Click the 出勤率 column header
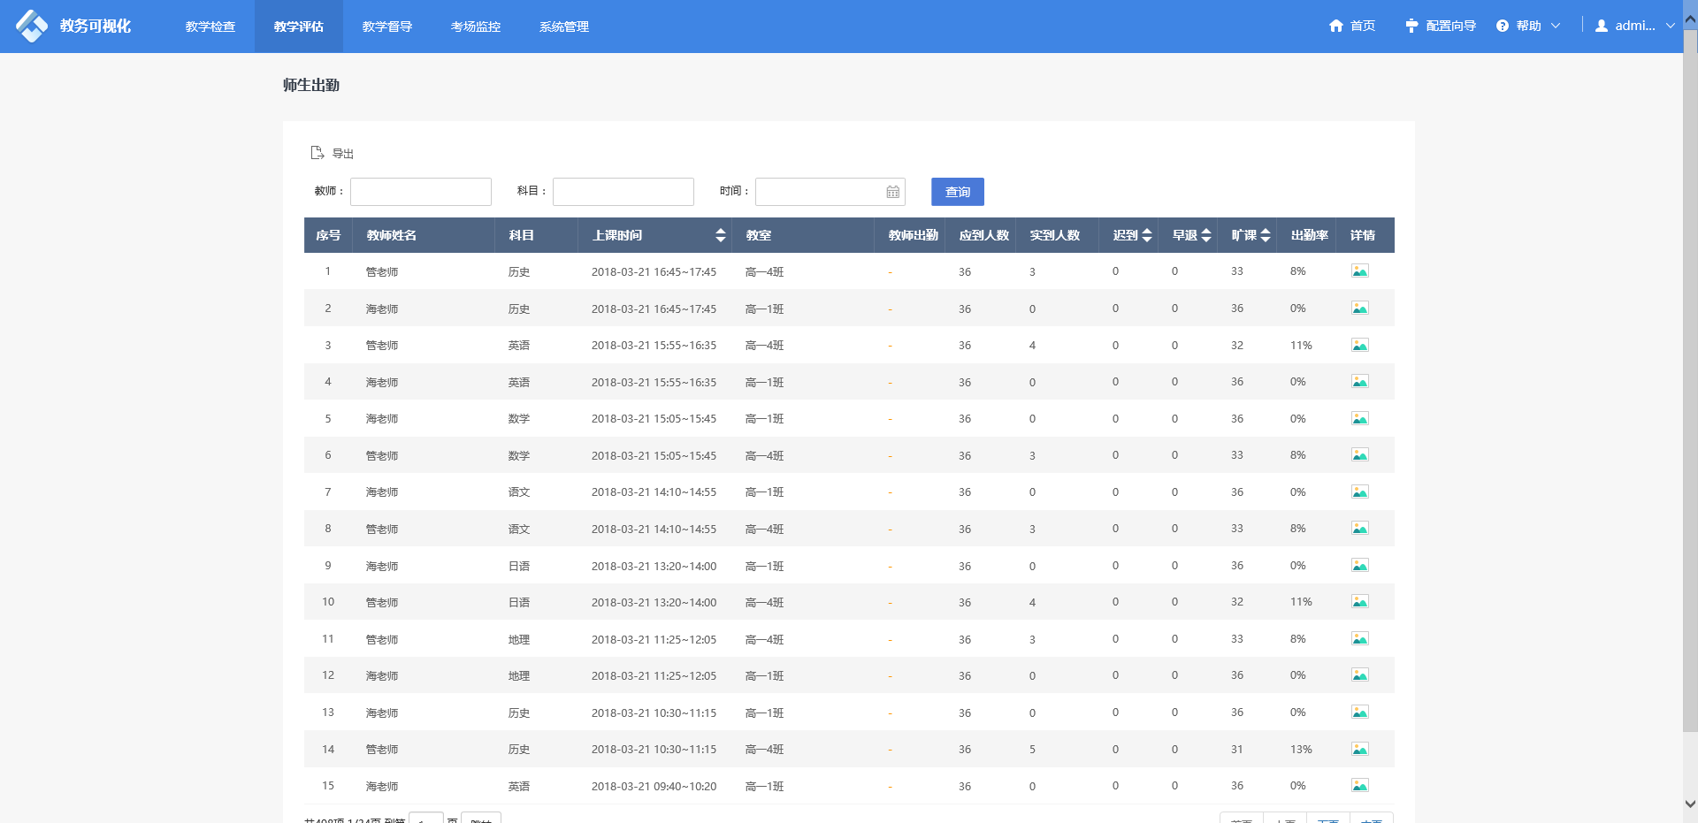The height and width of the screenshot is (823, 1698). [1310, 235]
